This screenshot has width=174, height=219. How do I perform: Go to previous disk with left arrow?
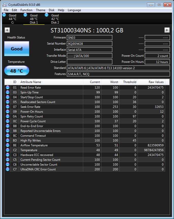(x=7, y=30)
